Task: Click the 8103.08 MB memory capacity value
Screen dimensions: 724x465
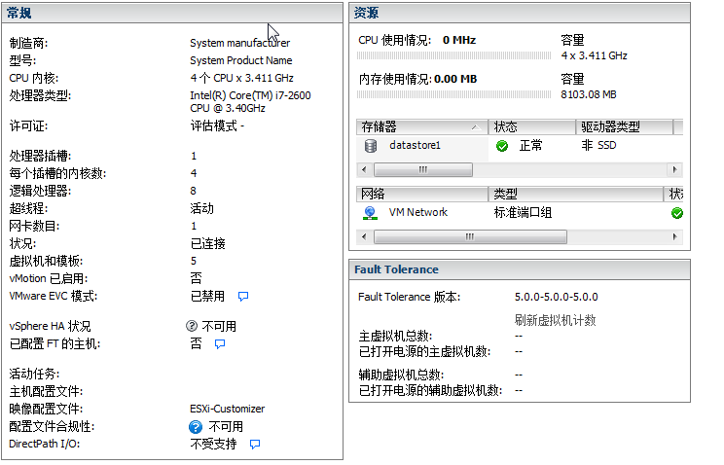Action: 588,94
